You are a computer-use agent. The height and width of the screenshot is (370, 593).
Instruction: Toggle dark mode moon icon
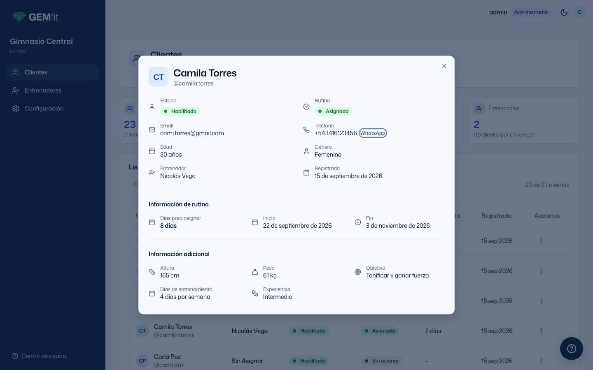pyautogui.click(x=564, y=12)
